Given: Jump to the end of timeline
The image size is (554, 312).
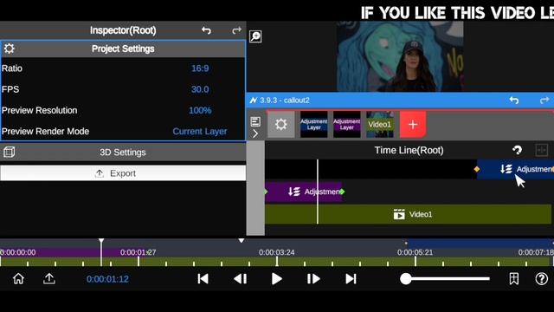Looking at the screenshot, I should click(x=351, y=279).
